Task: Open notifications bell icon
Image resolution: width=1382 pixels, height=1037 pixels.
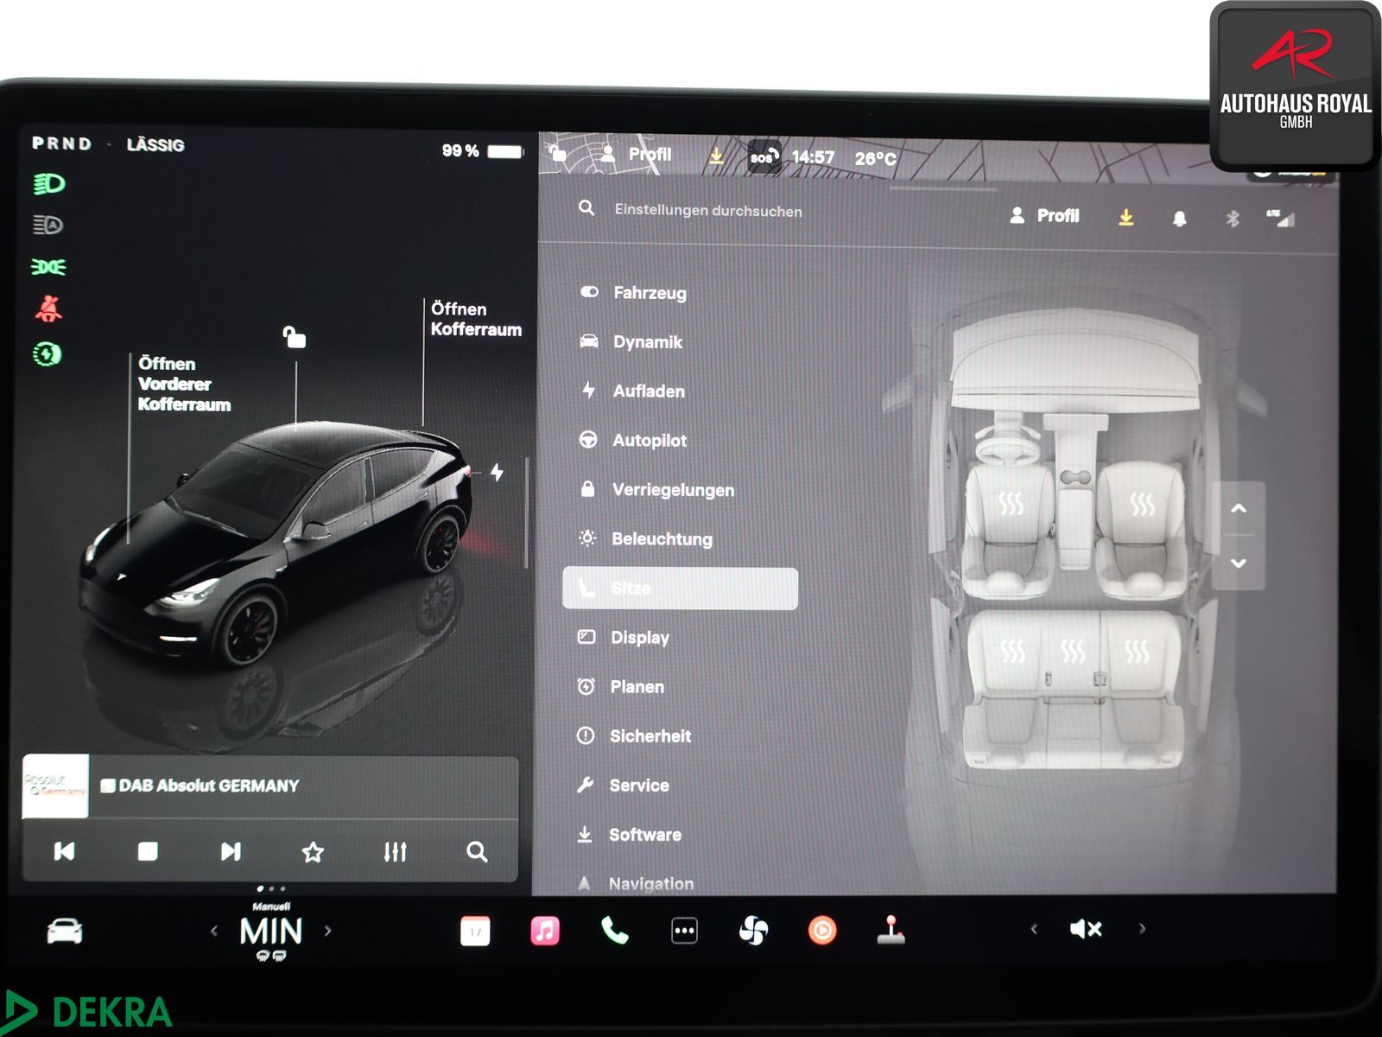Action: 1179,219
